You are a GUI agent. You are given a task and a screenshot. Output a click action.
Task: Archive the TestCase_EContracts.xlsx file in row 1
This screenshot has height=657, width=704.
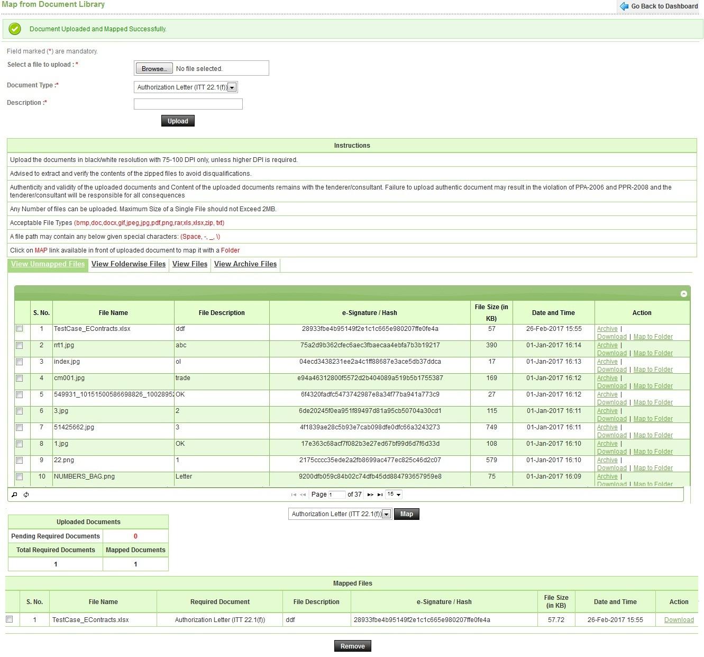tap(607, 329)
